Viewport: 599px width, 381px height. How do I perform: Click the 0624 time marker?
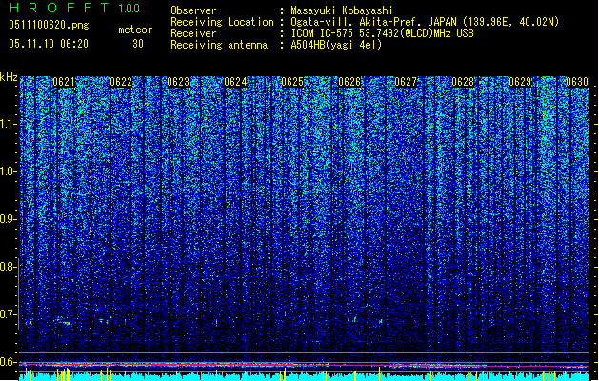click(235, 82)
